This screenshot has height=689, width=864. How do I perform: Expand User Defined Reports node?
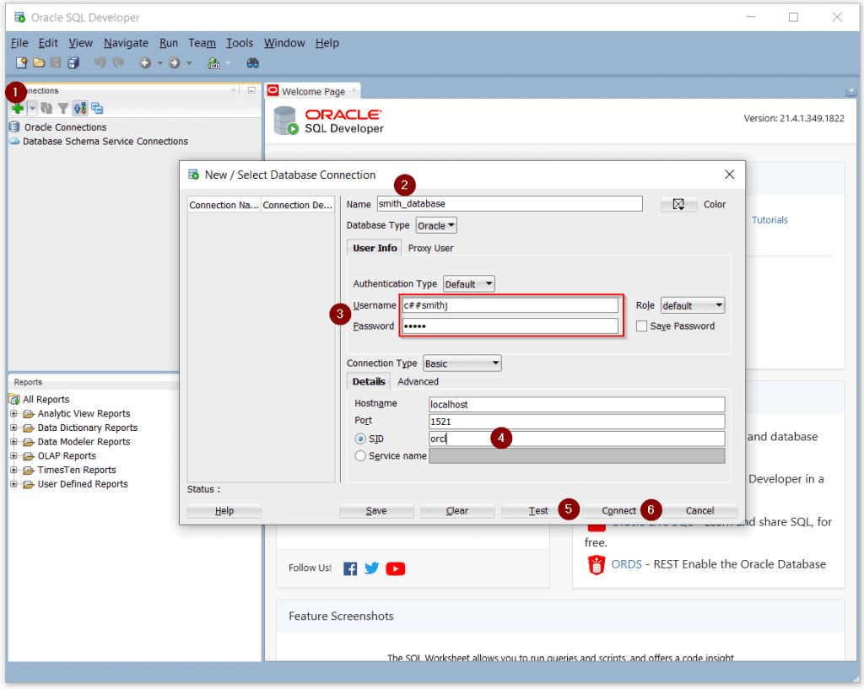(x=13, y=484)
